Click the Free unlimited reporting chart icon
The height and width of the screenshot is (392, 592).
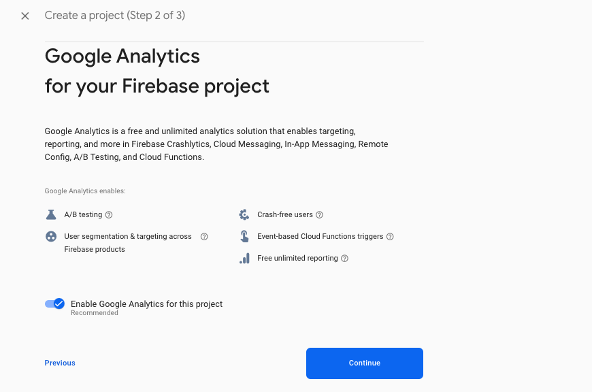(x=244, y=259)
